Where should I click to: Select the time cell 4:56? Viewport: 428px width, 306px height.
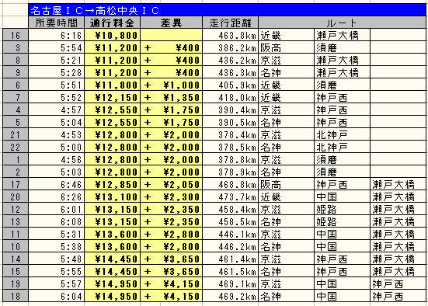57,159
